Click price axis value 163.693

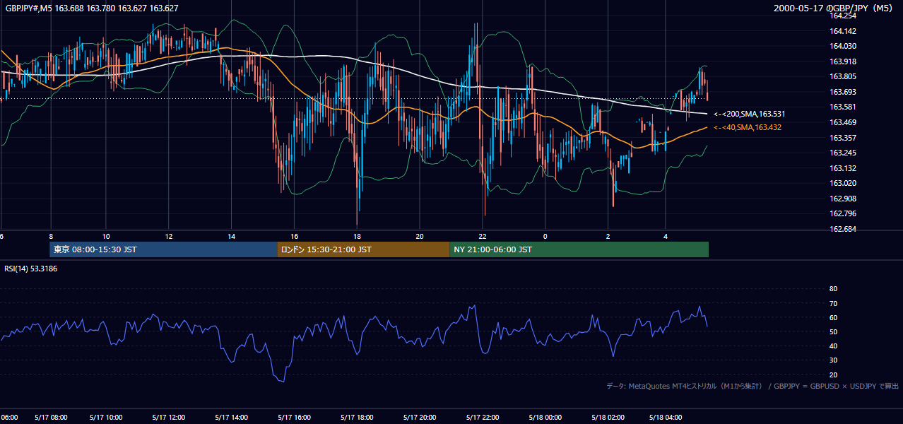pyautogui.click(x=843, y=92)
